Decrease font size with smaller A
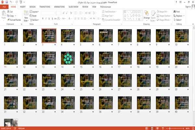The height and width of the screenshot is (130, 195). pos(67,13)
